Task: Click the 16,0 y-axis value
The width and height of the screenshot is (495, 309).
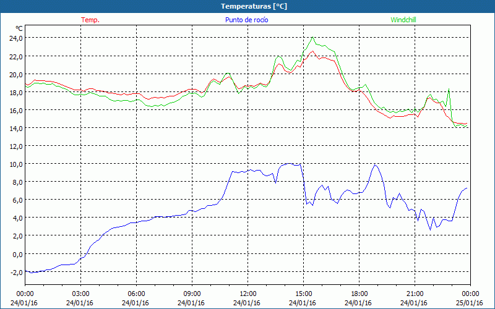Action: coord(16,111)
